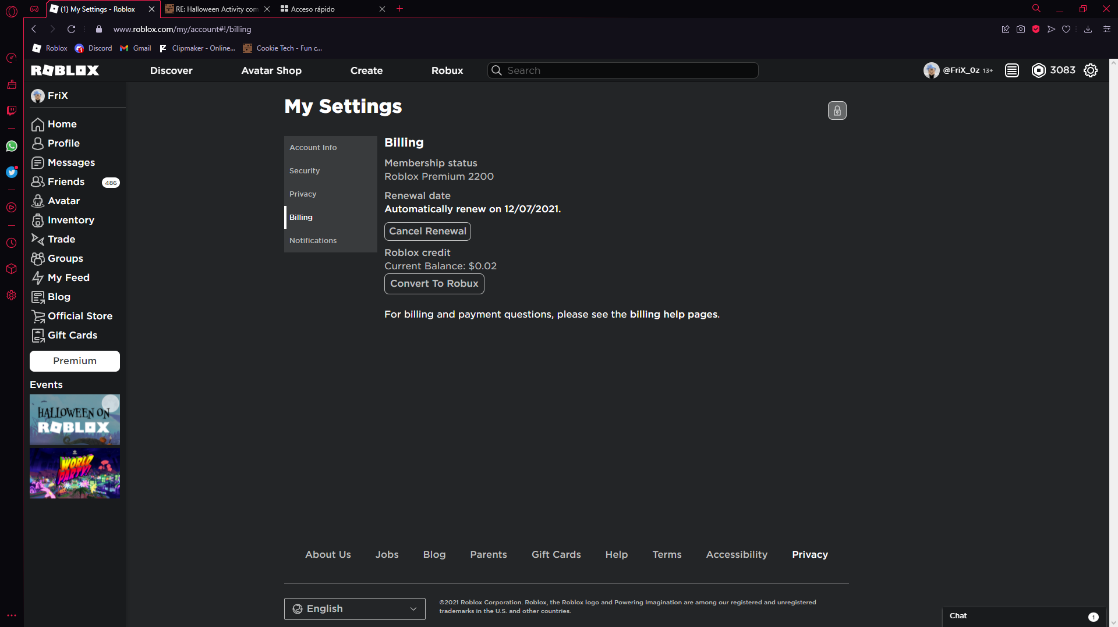
Task: Open new tab with plus icon
Action: coord(400,9)
